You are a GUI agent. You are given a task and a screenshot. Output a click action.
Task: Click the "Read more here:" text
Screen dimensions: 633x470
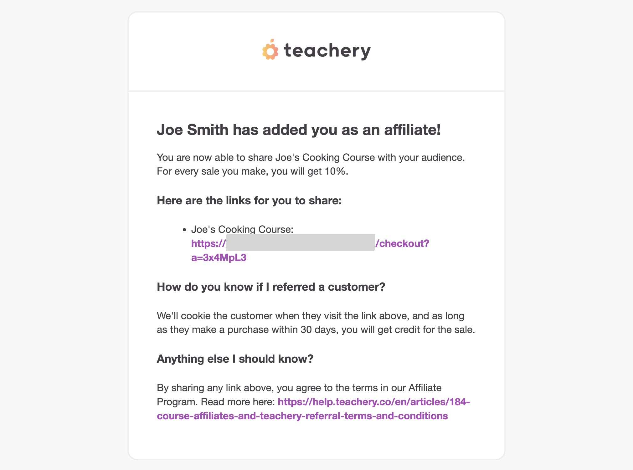[x=238, y=402]
